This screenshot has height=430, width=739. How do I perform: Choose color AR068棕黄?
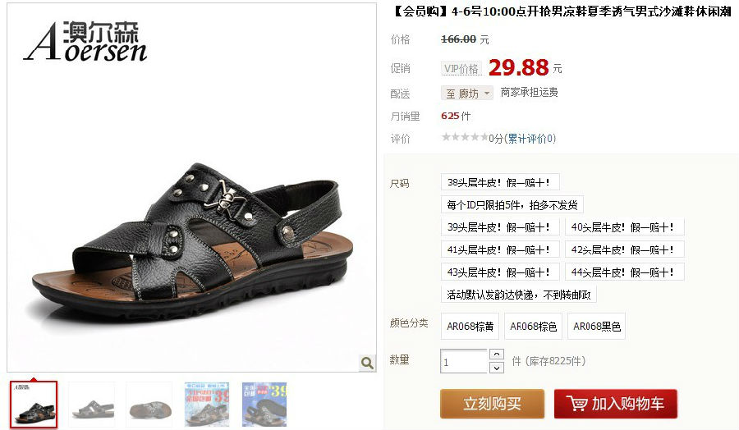coord(470,326)
